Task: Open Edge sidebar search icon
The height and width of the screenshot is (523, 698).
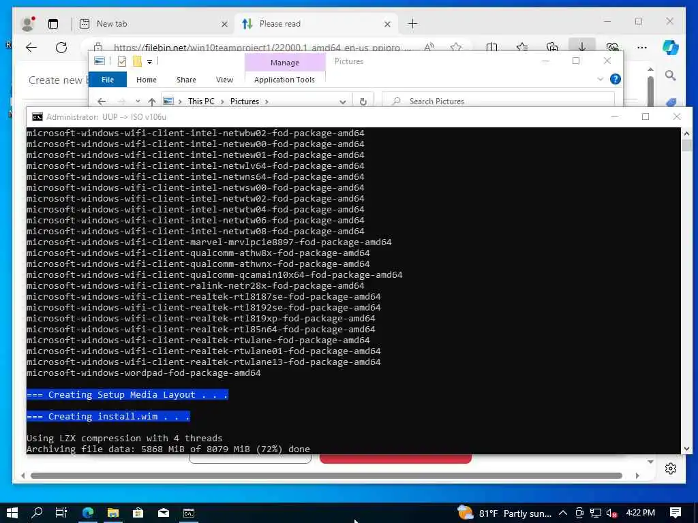Action: pos(671,76)
